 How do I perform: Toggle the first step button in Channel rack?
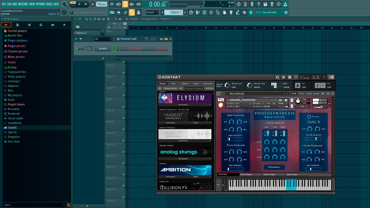tap(118, 48)
